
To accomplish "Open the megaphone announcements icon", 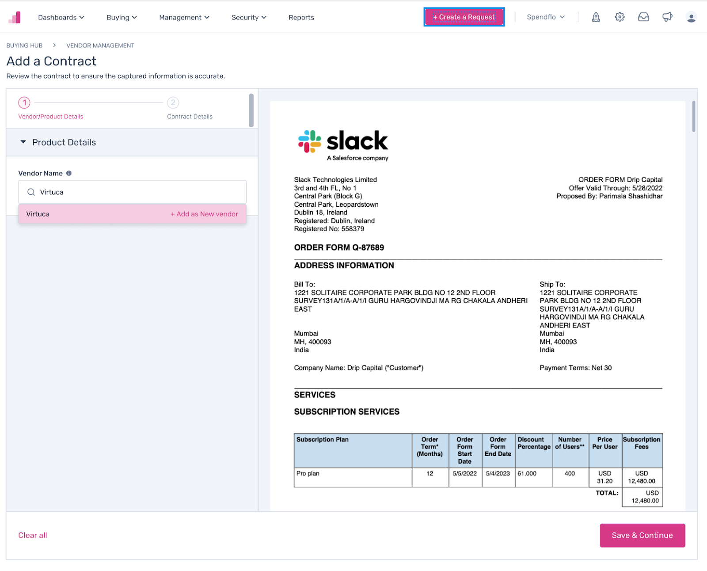I will click(x=667, y=17).
